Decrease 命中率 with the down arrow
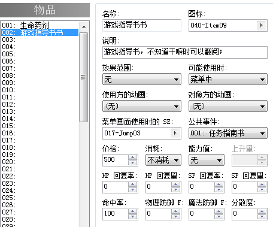Viewport: 273px width, 227px height. (133, 217)
